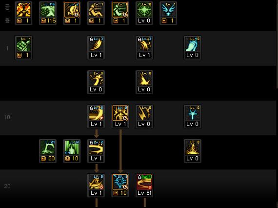Click the green skill showing M 115
Viewport: 278px width, 208px height.
[48, 13]
